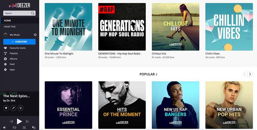Favourite The Next Episode with heart button
Image resolution: width=257 pixels, height=130 pixels.
(6, 108)
